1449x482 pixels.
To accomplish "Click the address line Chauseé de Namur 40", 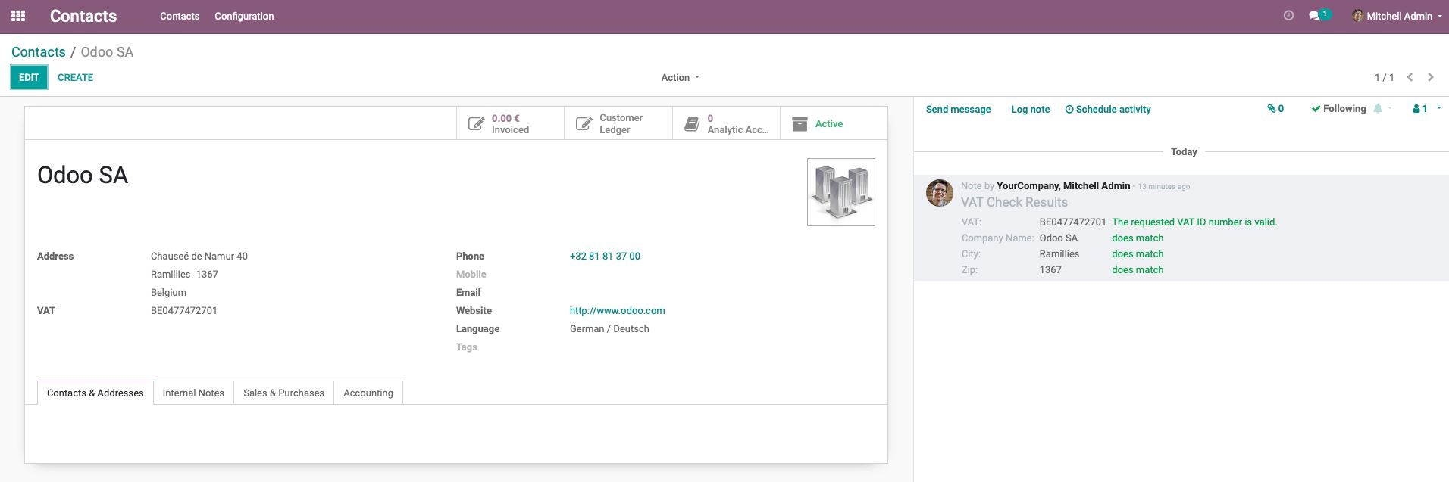I will point(199,257).
